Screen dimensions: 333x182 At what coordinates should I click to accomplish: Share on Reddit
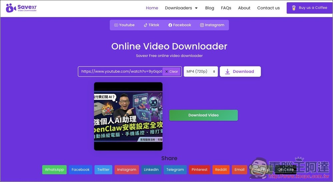tap(221, 170)
